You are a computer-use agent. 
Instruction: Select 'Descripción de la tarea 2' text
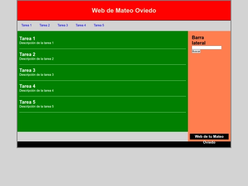(x=37, y=59)
